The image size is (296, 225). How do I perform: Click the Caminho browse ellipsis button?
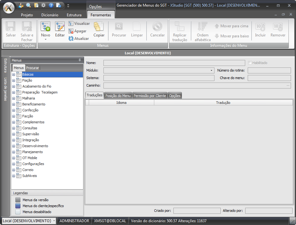click(x=288, y=85)
